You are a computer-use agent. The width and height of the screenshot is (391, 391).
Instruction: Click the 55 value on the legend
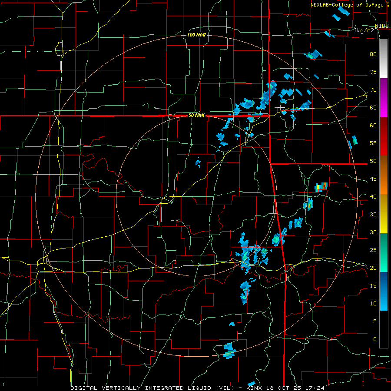[373, 143]
